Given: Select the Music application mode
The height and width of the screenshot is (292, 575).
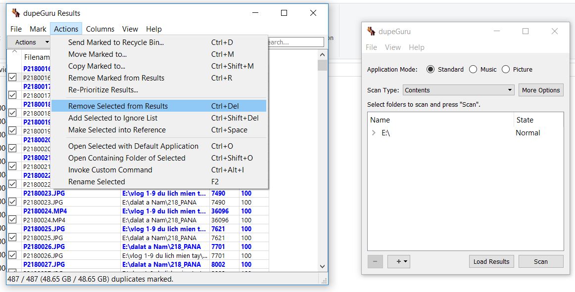Looking at the screenshot, I should pos(473,69).
